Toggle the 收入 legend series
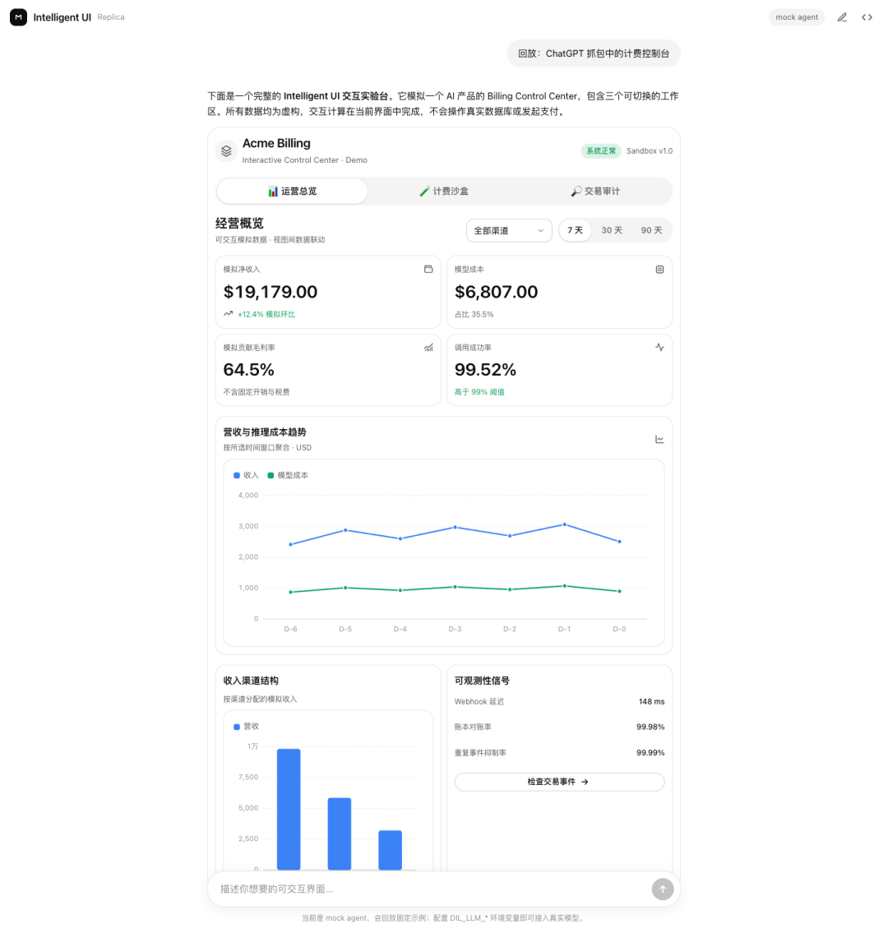888x933 pixels. click(x=246, y=475)
